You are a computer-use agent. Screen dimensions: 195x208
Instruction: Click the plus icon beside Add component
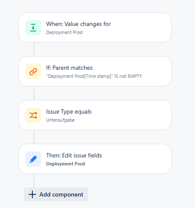tap(32, 194)
